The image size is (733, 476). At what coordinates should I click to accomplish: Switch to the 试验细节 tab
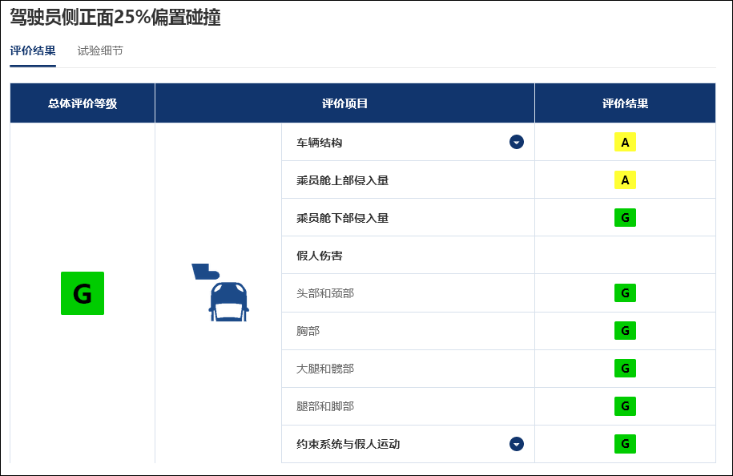pos(100,50)
